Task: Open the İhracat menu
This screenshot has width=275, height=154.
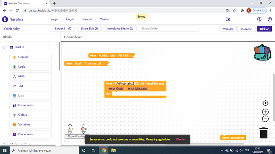Action: [x=87, y=19]
